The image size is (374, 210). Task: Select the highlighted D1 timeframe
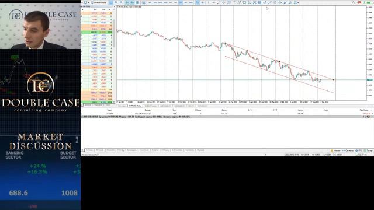181,2
